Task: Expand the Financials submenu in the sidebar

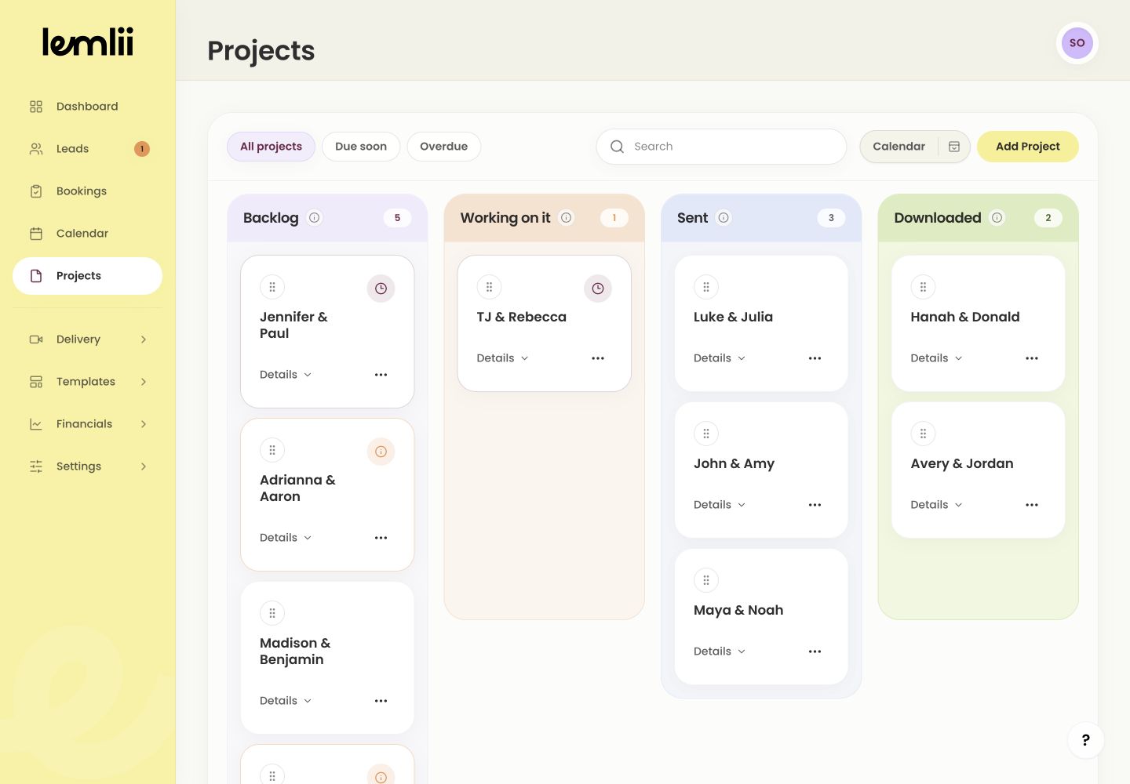Action: coord(88,424)
